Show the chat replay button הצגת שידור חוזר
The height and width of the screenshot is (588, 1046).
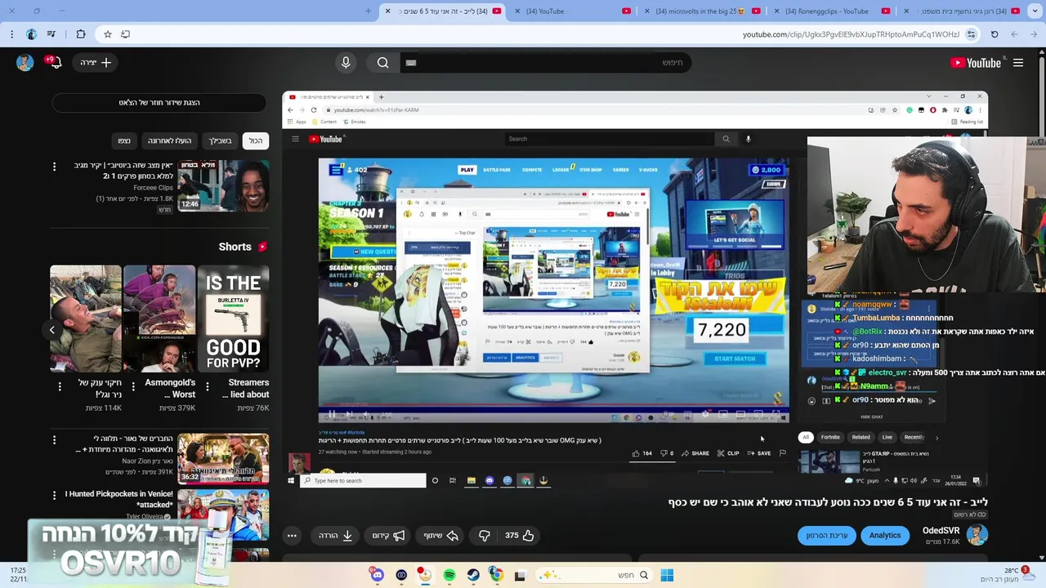point(159,103)
